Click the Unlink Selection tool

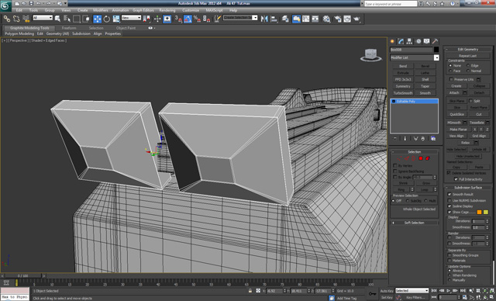click(x=16, y=19)
